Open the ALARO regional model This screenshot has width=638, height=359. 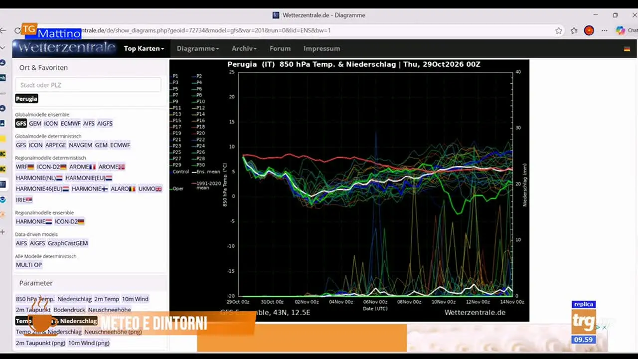(x=123, y=189)
